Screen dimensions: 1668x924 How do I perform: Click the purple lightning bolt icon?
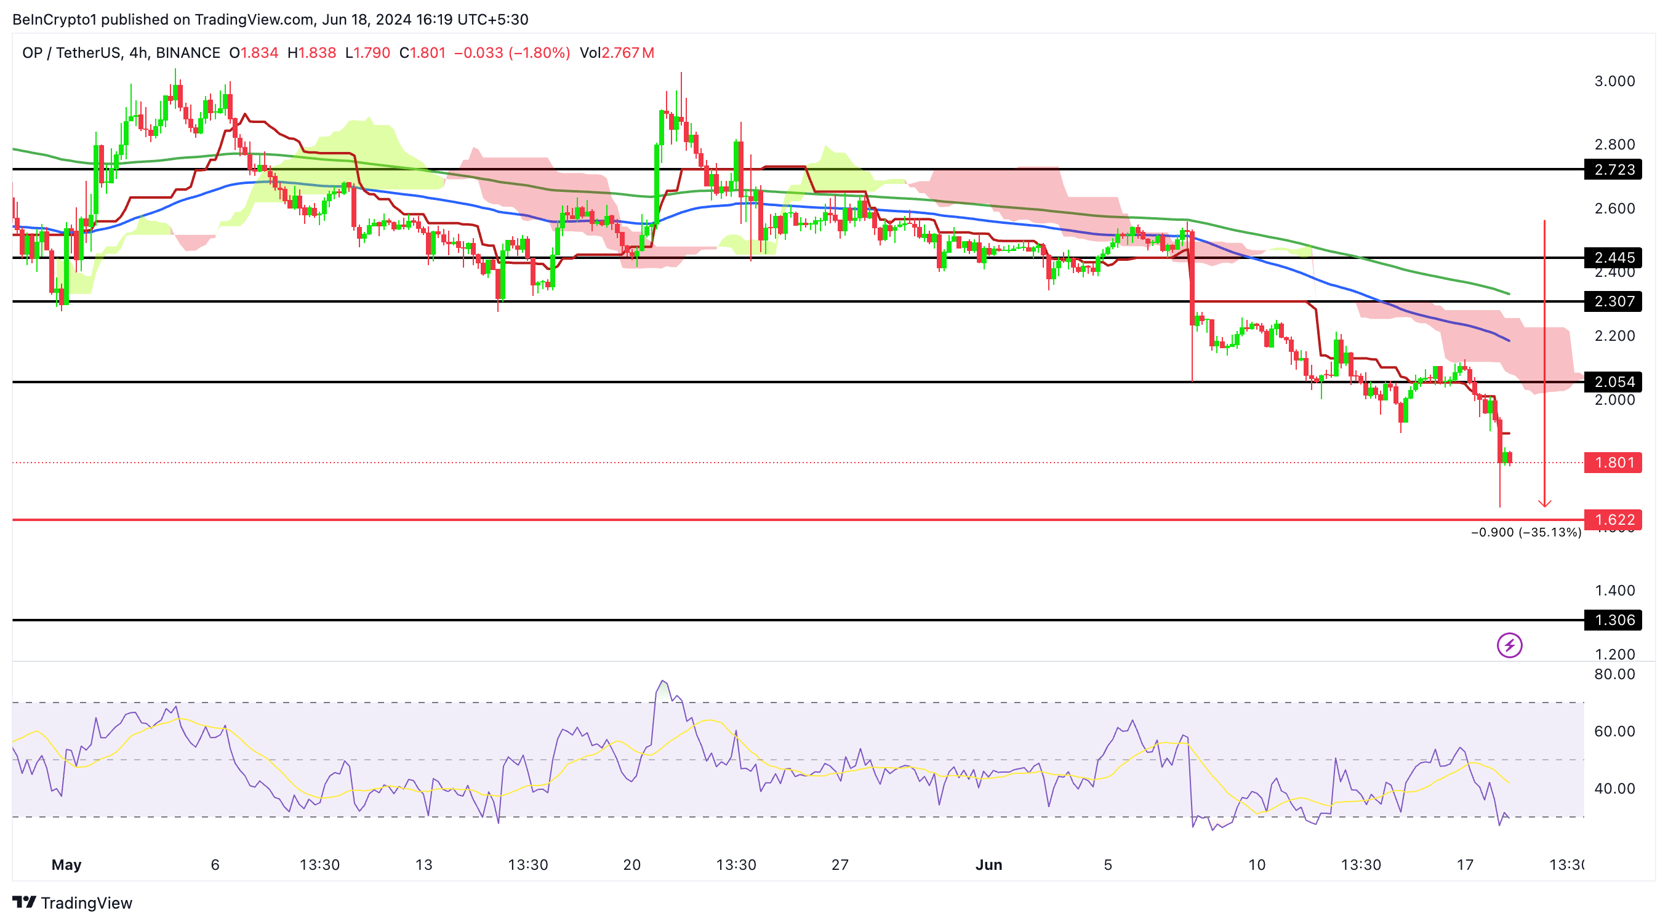1509,645
